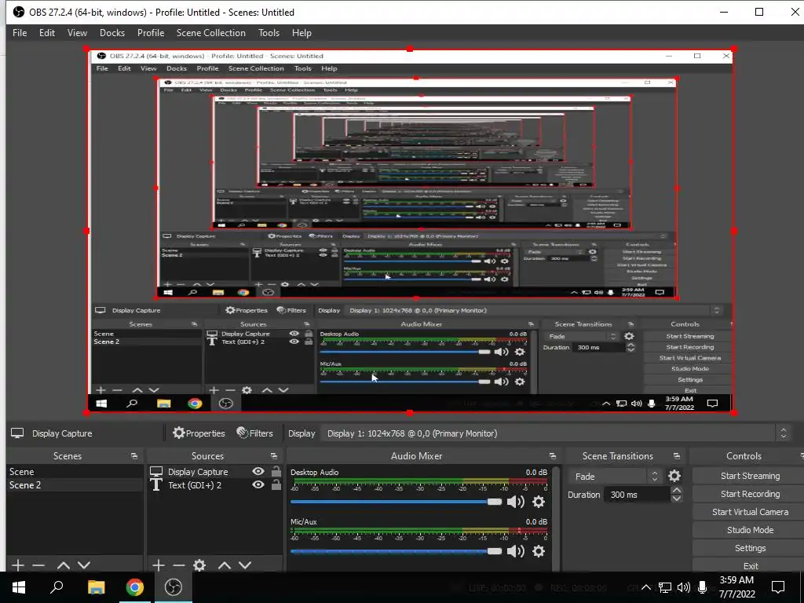Open source properties gear in Sources toolbar
The image size is (804, 603).
199,565
